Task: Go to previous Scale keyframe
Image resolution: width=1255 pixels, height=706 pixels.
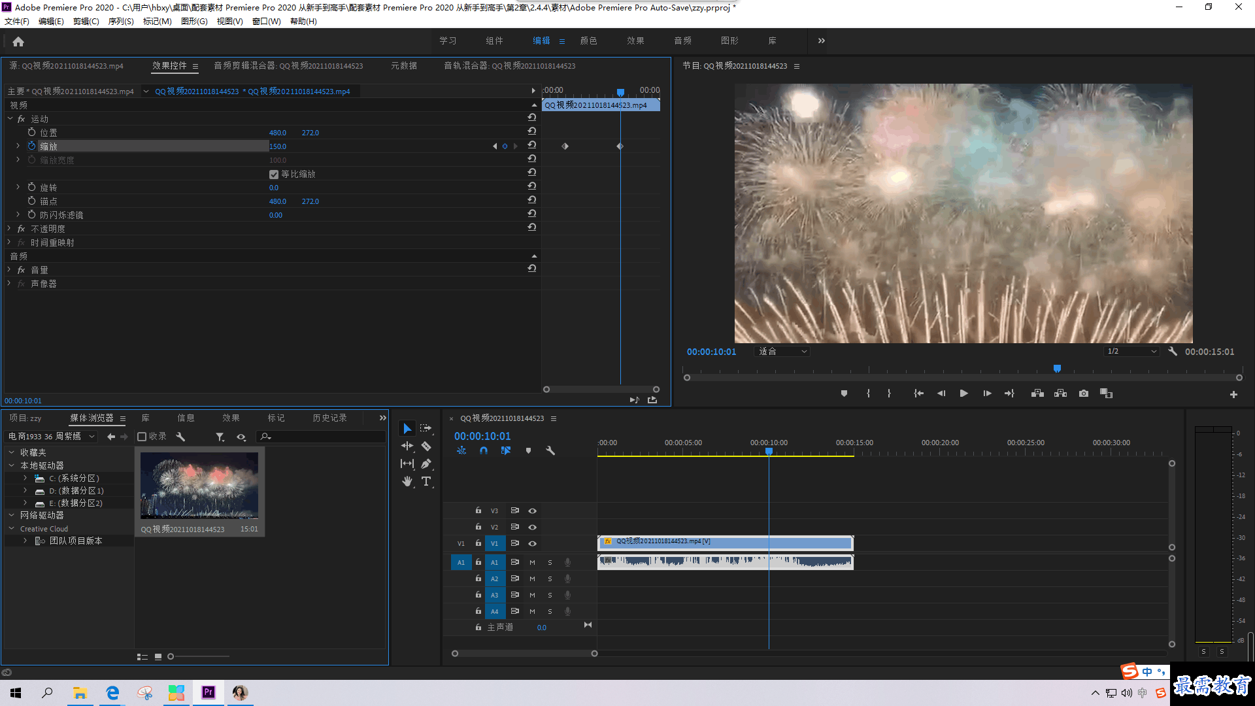Action: click(495, 146)
